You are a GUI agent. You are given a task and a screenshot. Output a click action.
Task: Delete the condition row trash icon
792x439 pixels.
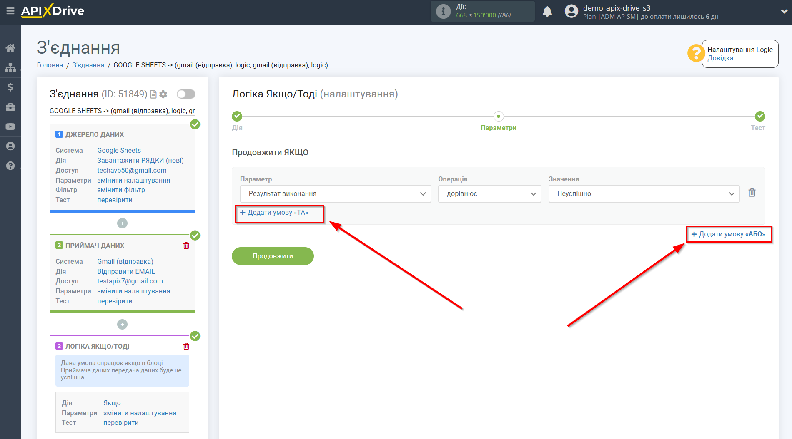point(752,193)
